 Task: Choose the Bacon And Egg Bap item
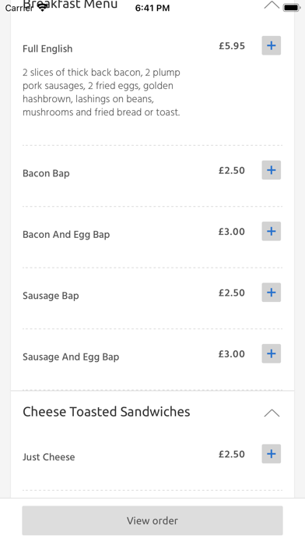coord(66,235)
